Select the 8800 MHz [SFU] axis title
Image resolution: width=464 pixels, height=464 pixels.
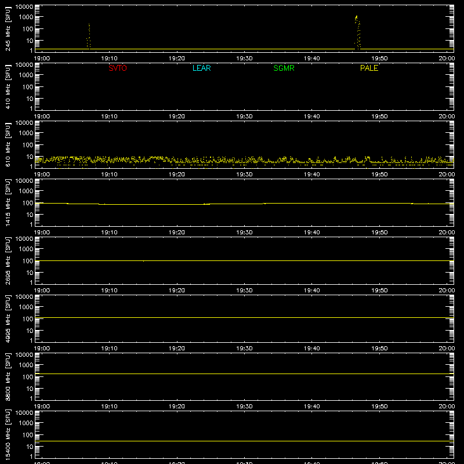point(8,376)
